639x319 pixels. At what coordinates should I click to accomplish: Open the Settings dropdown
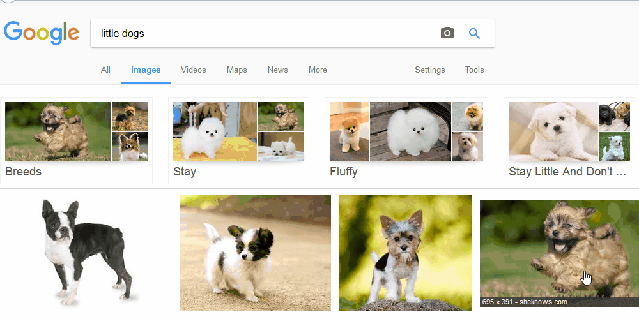click(x=429, y=70)
